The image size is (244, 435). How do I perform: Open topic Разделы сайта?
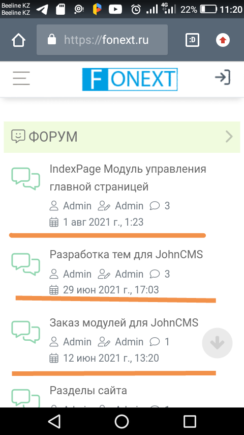coord(88,391)
